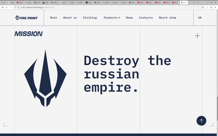Switch to the 'Vård' tab

tap(123, 3)
